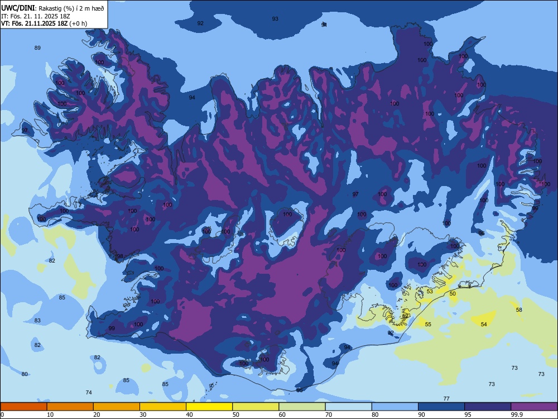Click the pale blue 70–80 legend swatch
This screenshot has width=558, height=419.
348,407
